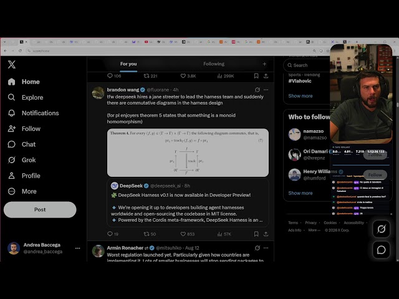Select the For you tab
The height and width of the screenshot is (299, 399).
128,64
